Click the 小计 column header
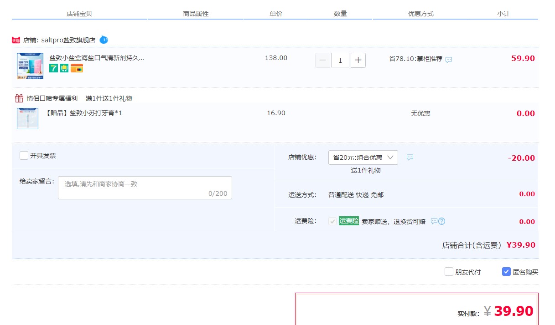This screenshot has height=325, width=555. pos(503,14)
